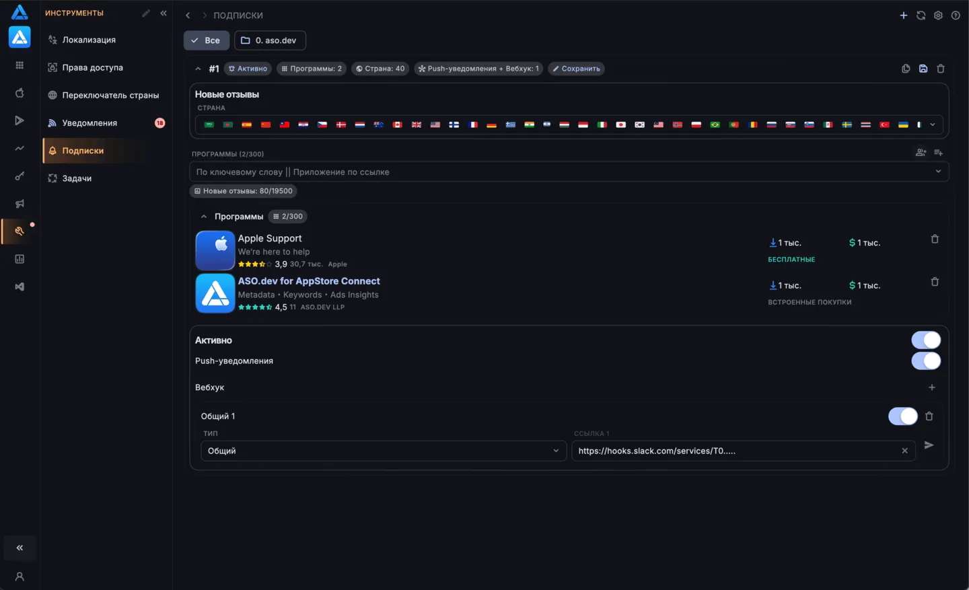
Task: Select Подписки in sidebar
Action: (x=106, y=151)
